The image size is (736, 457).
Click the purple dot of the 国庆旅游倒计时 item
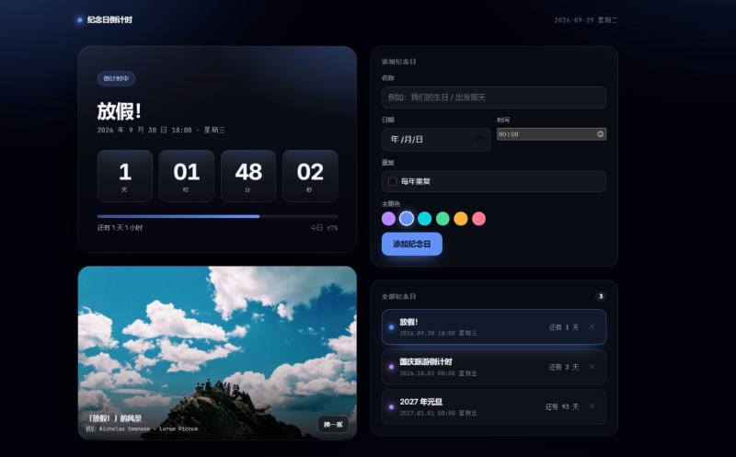click(392, 367)
